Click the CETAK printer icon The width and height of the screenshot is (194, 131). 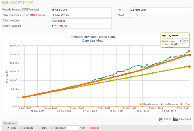point(161,119)
